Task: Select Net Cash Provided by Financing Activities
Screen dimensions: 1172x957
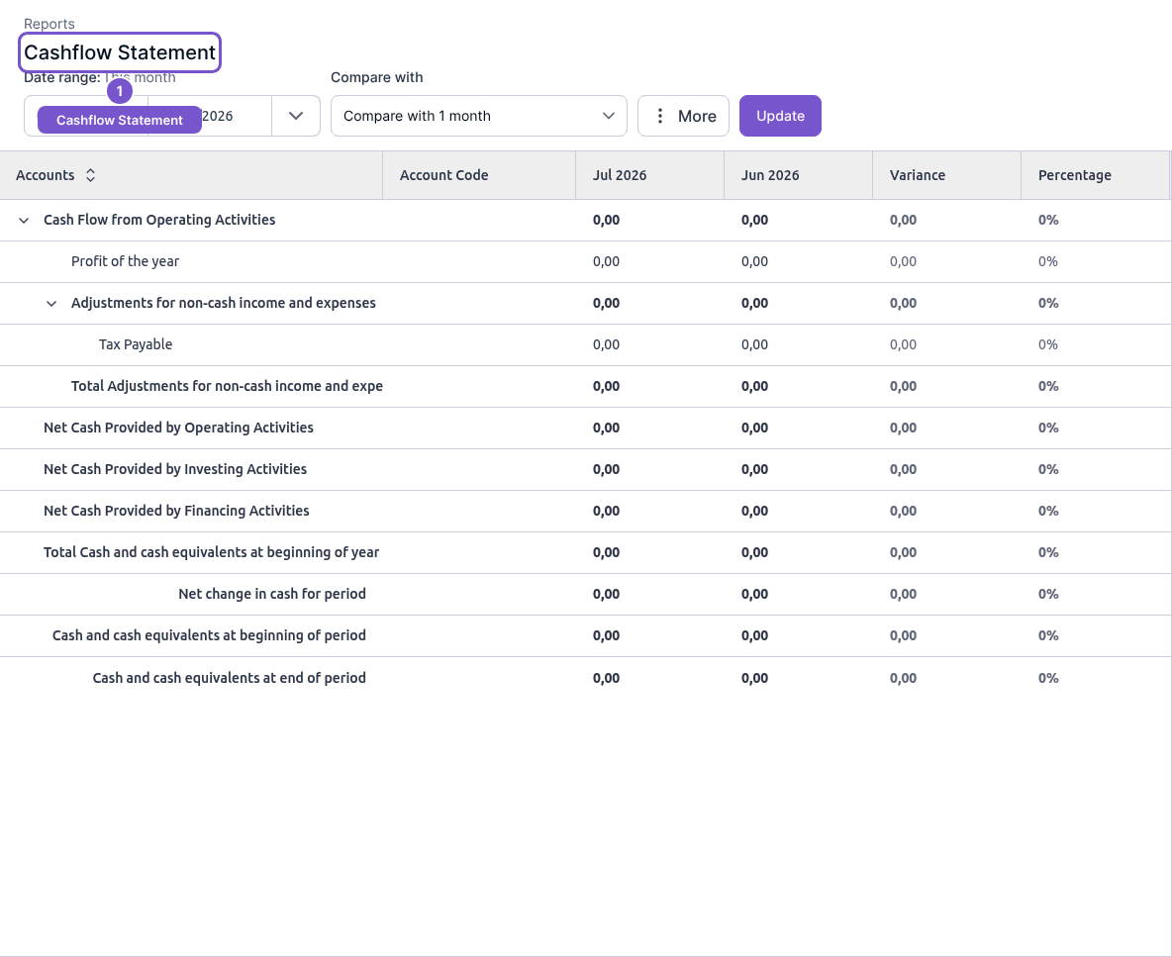Action: click(585, 511)
